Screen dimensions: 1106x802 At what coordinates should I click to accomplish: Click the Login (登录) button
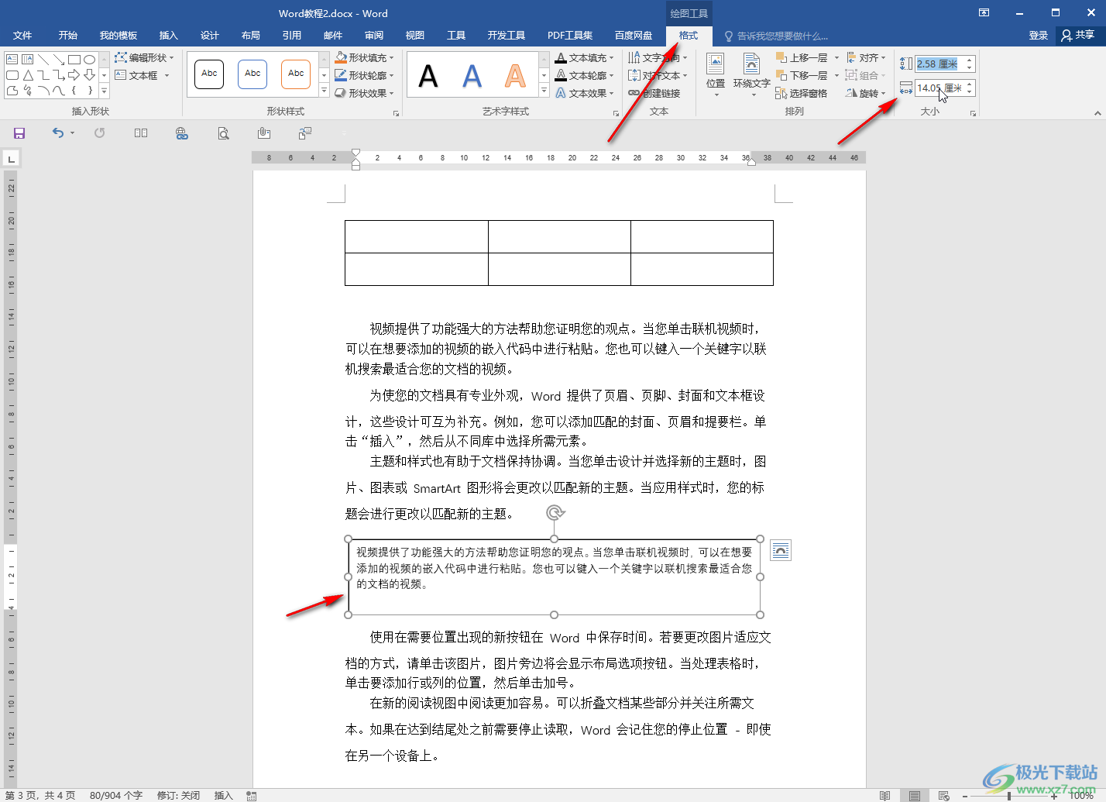[1038, 36]
